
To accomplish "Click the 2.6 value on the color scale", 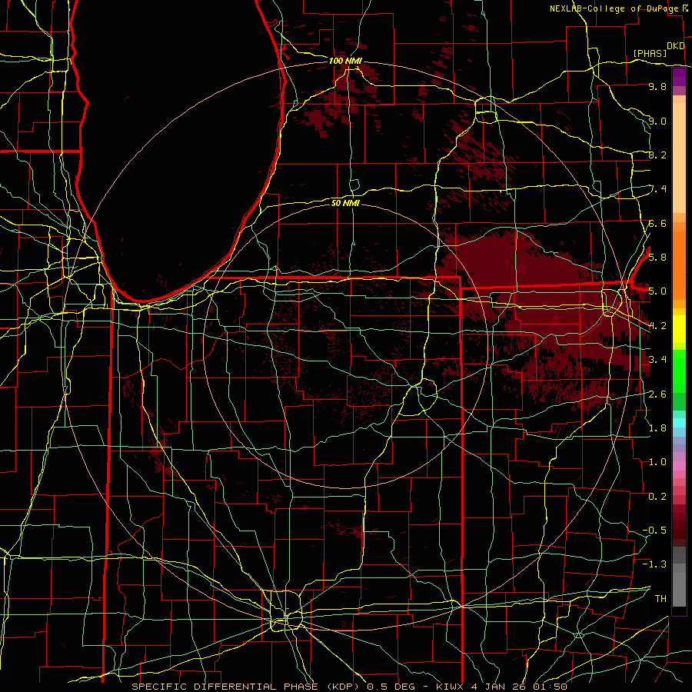I will coord(657,394).
